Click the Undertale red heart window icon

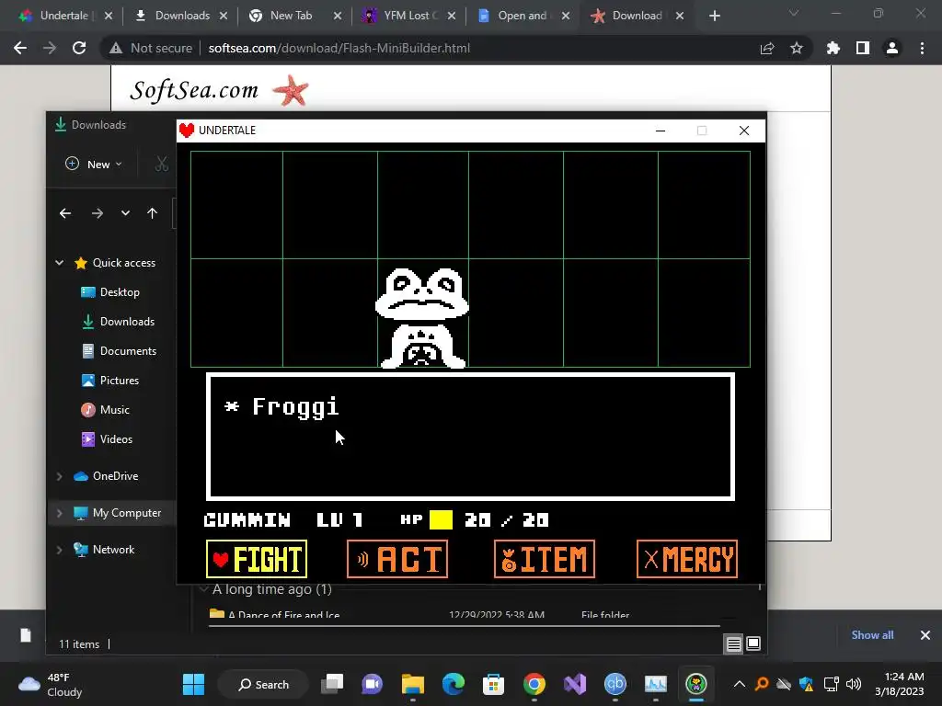pos(187,131)
